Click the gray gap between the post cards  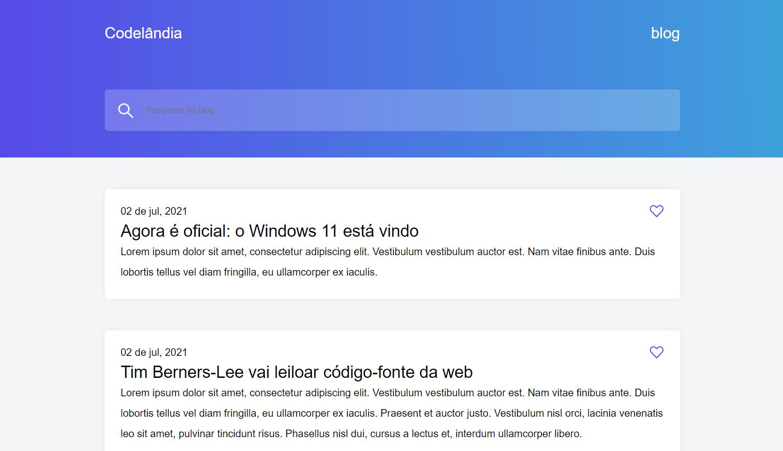(x=392, y=314)
